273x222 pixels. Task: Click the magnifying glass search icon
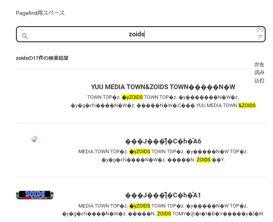[25, 36]
